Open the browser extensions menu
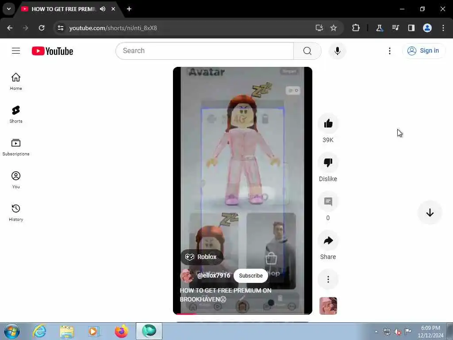The image size is (453, 340). pos(356,28)
